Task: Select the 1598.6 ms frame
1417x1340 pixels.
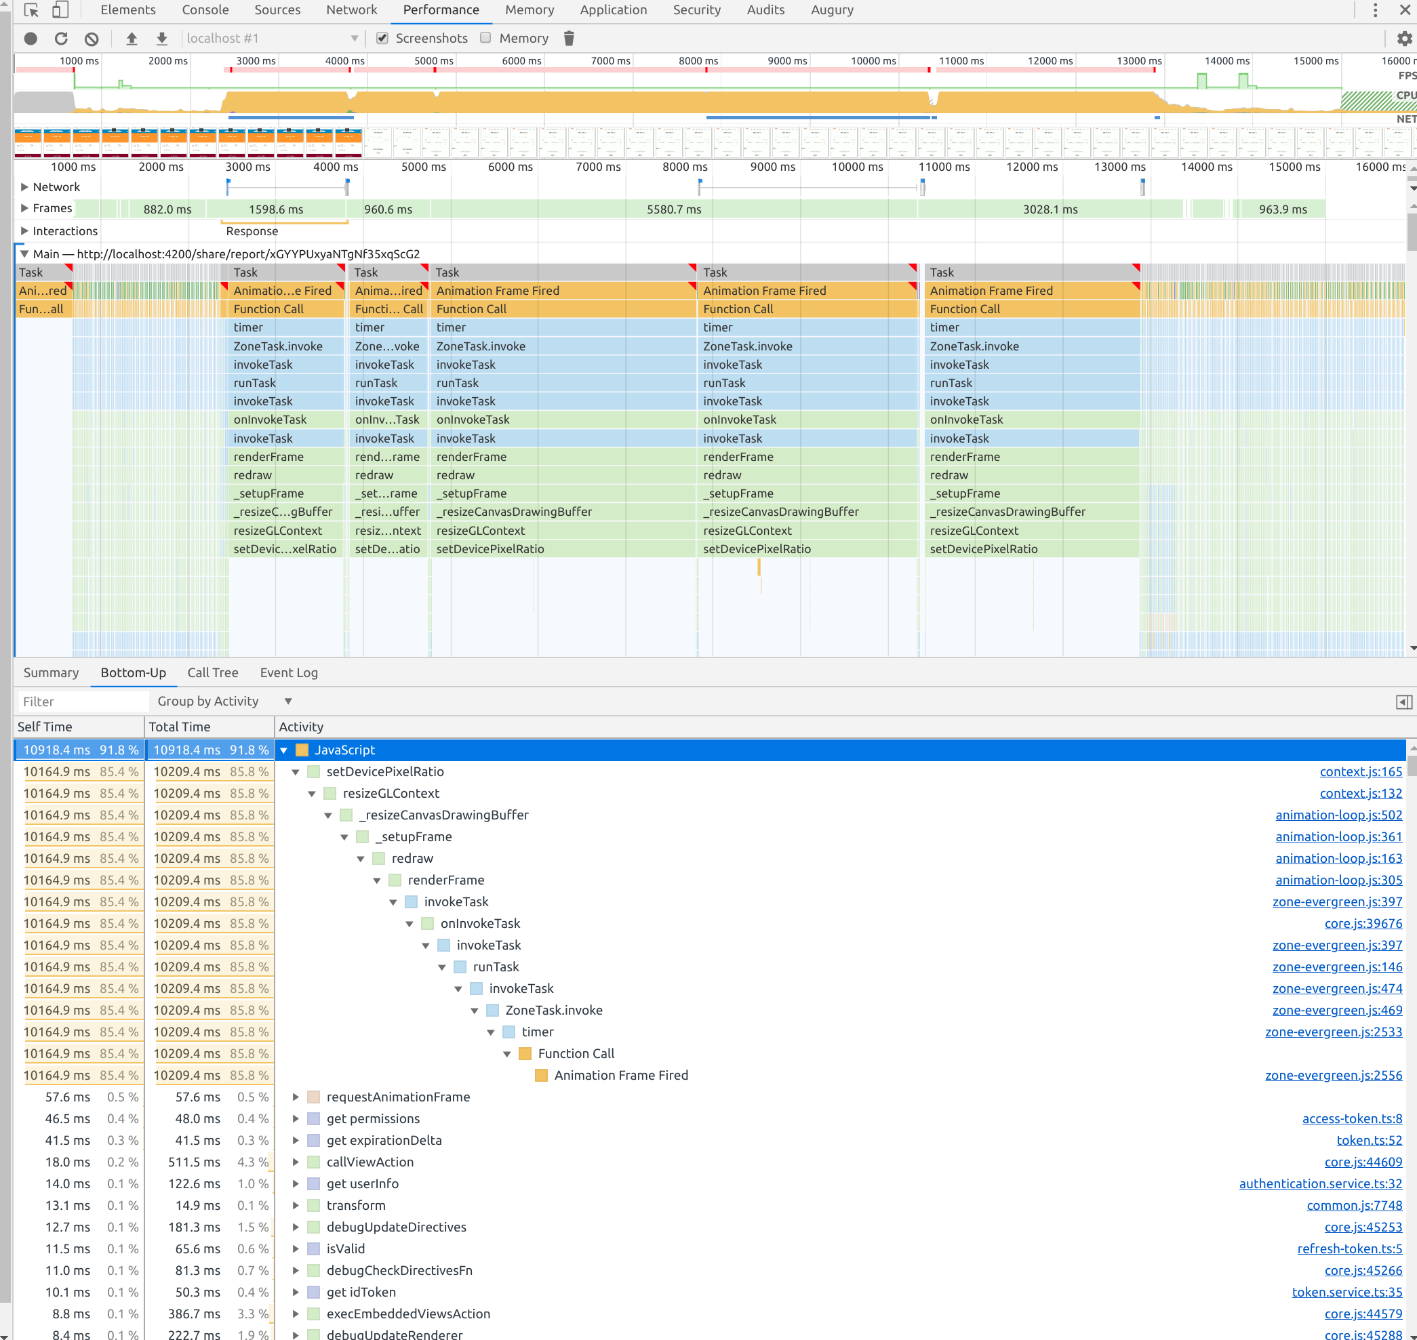Action: (x=276, y=210)
